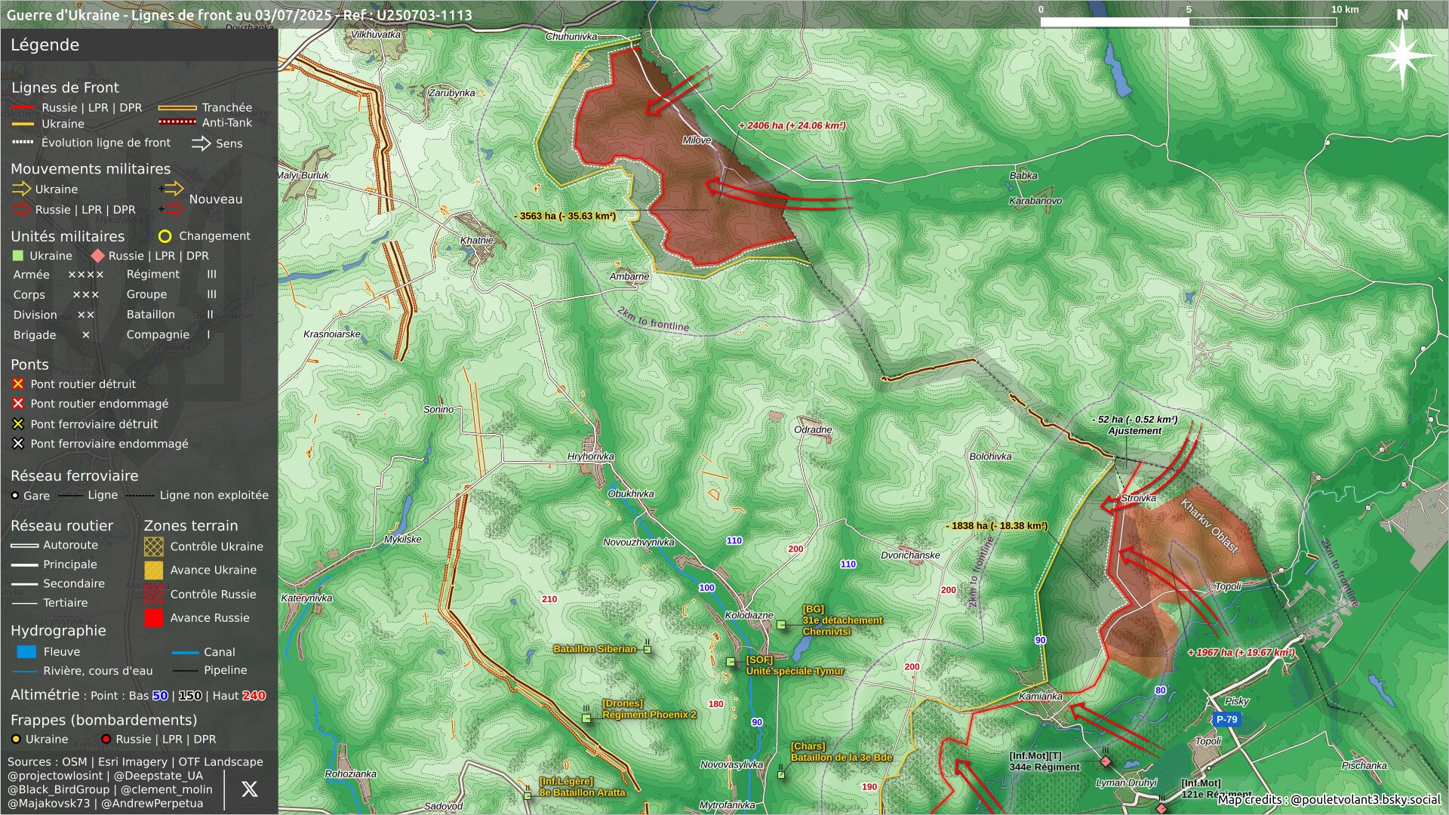1449x815 pixels.
Task: Select the Bataillon Siberian unit marker
Action: (647, 649)
